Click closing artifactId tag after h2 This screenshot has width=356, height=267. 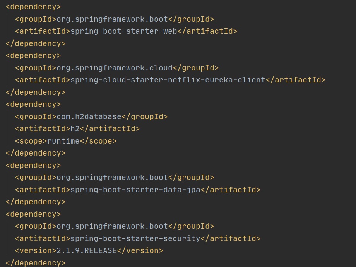[x=110, y=129]
